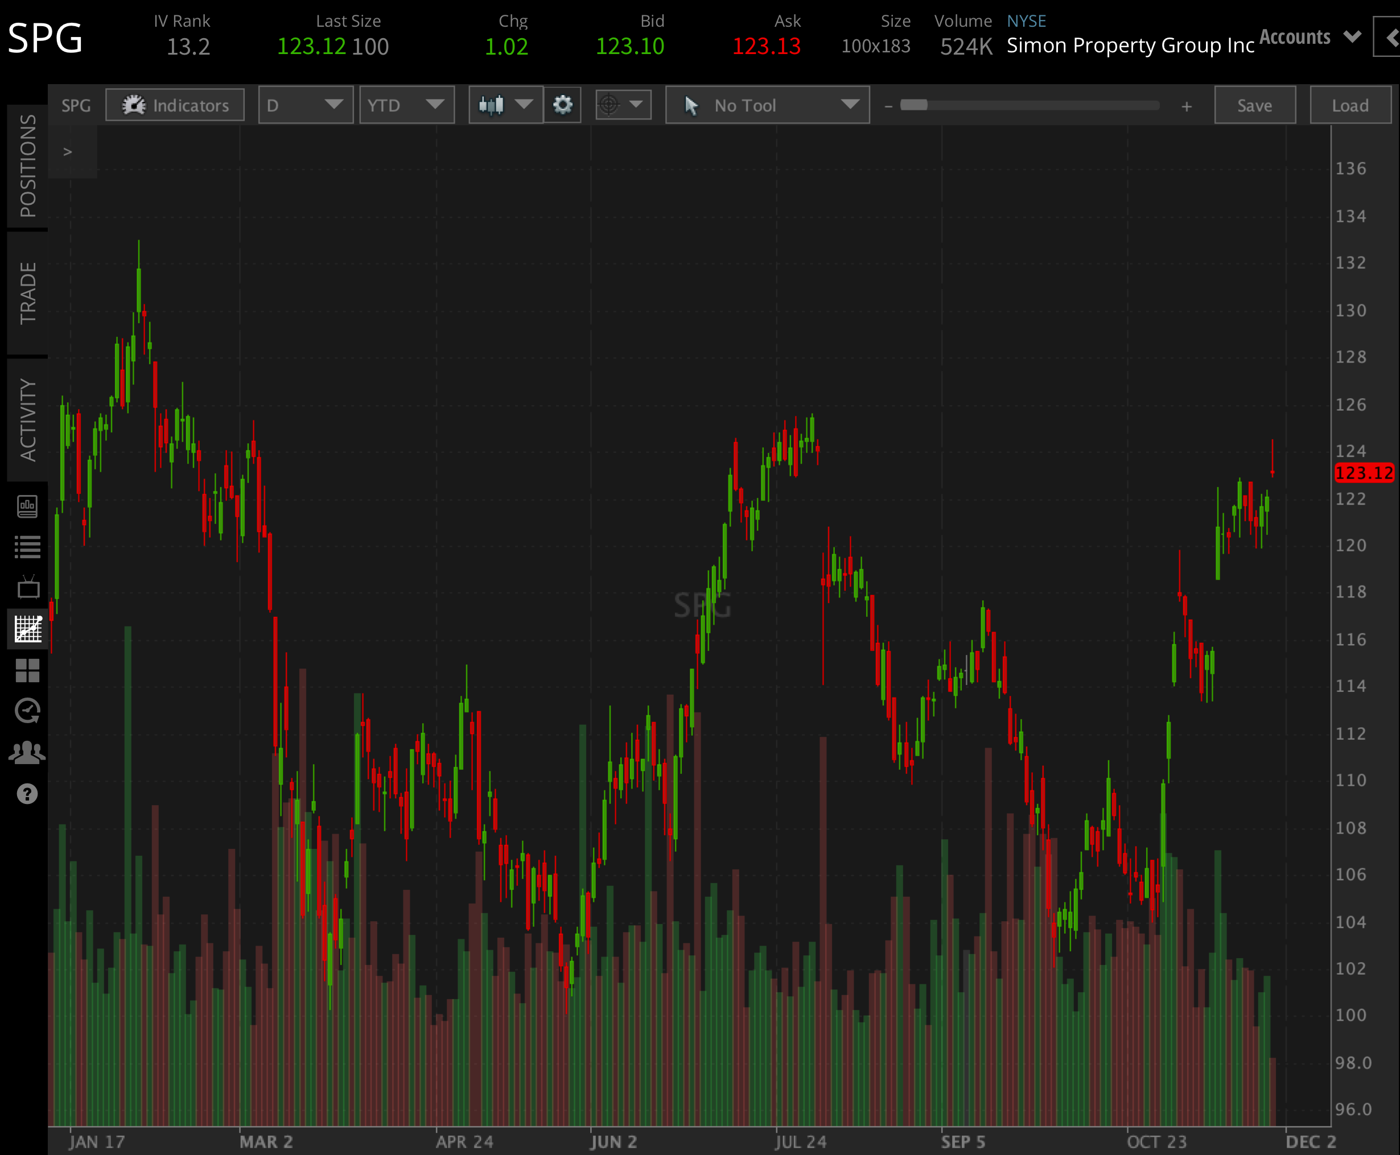
Task: Click the clock history icon
Action: coord(27,711)
